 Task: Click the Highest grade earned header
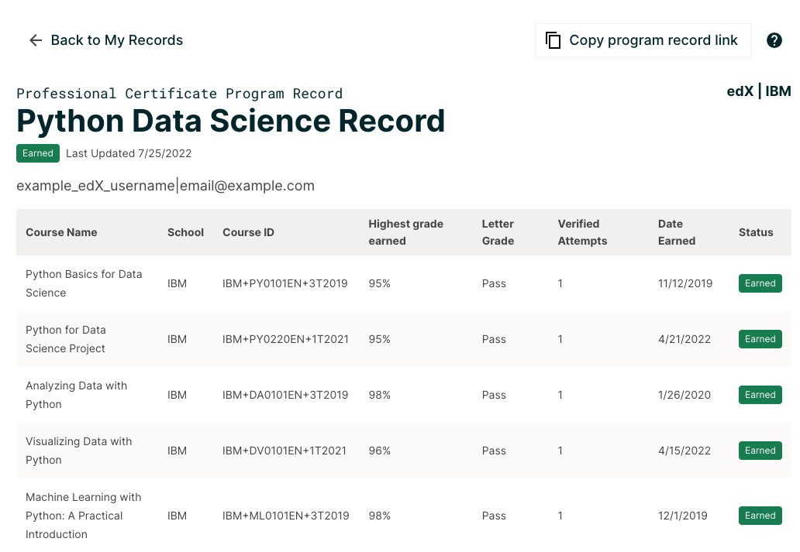coord(405,232)
